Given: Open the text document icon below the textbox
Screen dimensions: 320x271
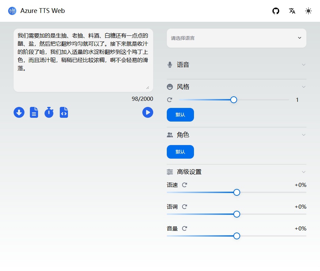Looking at the screenshot, I should click(34, 112).
